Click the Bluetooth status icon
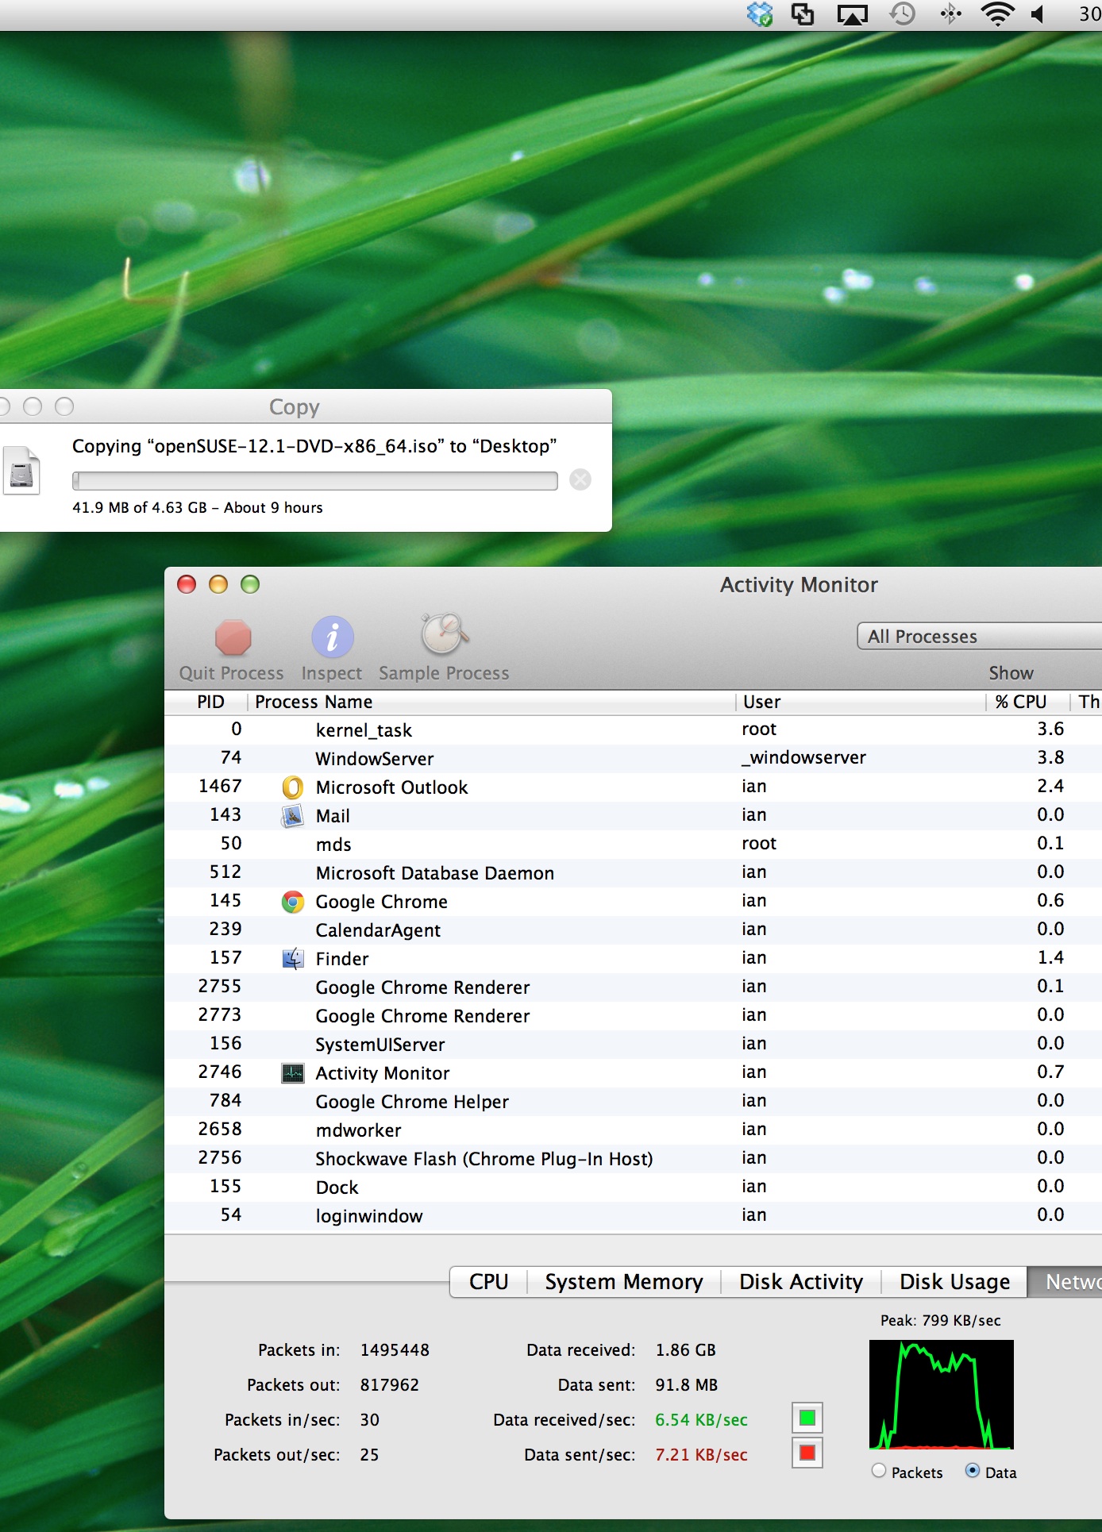This screenshot has width=1102, height=1532. pyautogui.click(x=950, y=14)
